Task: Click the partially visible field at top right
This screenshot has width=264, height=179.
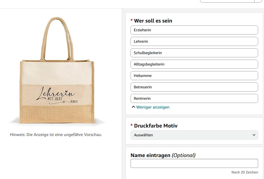Action: [x=231, y=1]
